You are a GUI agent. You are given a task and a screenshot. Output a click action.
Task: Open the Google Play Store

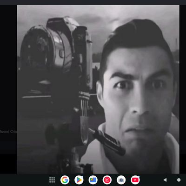79,180
